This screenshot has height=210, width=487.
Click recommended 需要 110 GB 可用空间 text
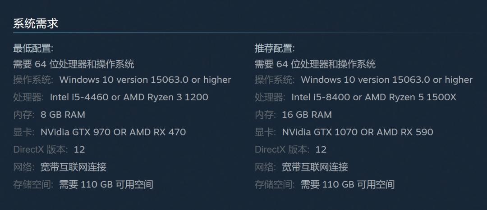pos(348,184)
